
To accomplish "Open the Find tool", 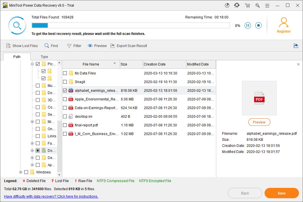I will pyautogui.click(x=51, y=46).
